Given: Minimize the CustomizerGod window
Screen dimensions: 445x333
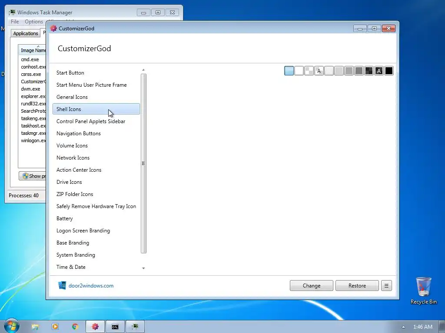Looking at the screenshot, I should (x=360, y=28).
